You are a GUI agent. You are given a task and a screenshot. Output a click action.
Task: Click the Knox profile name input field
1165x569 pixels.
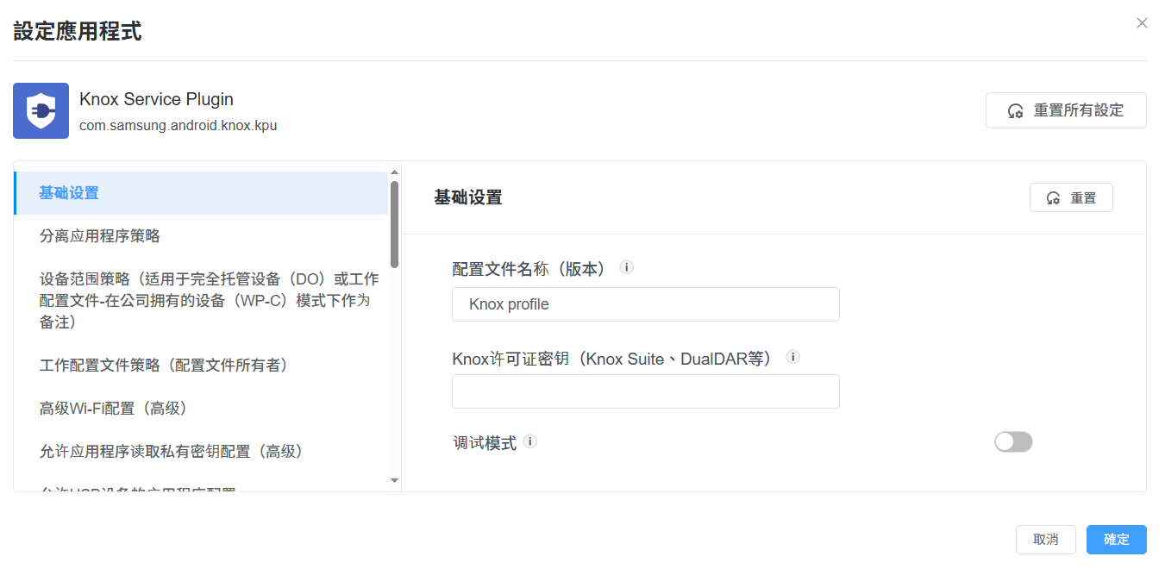click(x=646, y=304)
